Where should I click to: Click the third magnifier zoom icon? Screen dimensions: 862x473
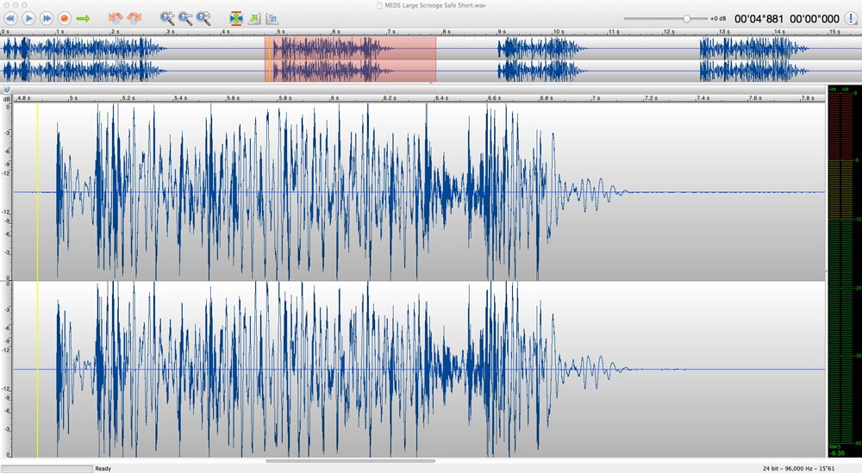(203, 18)
